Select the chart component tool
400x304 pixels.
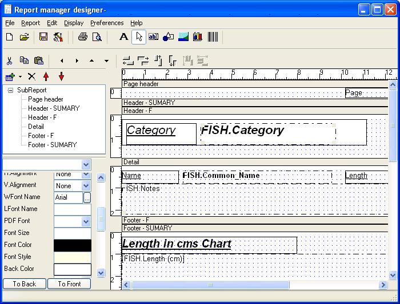click(x=198, y=37)
